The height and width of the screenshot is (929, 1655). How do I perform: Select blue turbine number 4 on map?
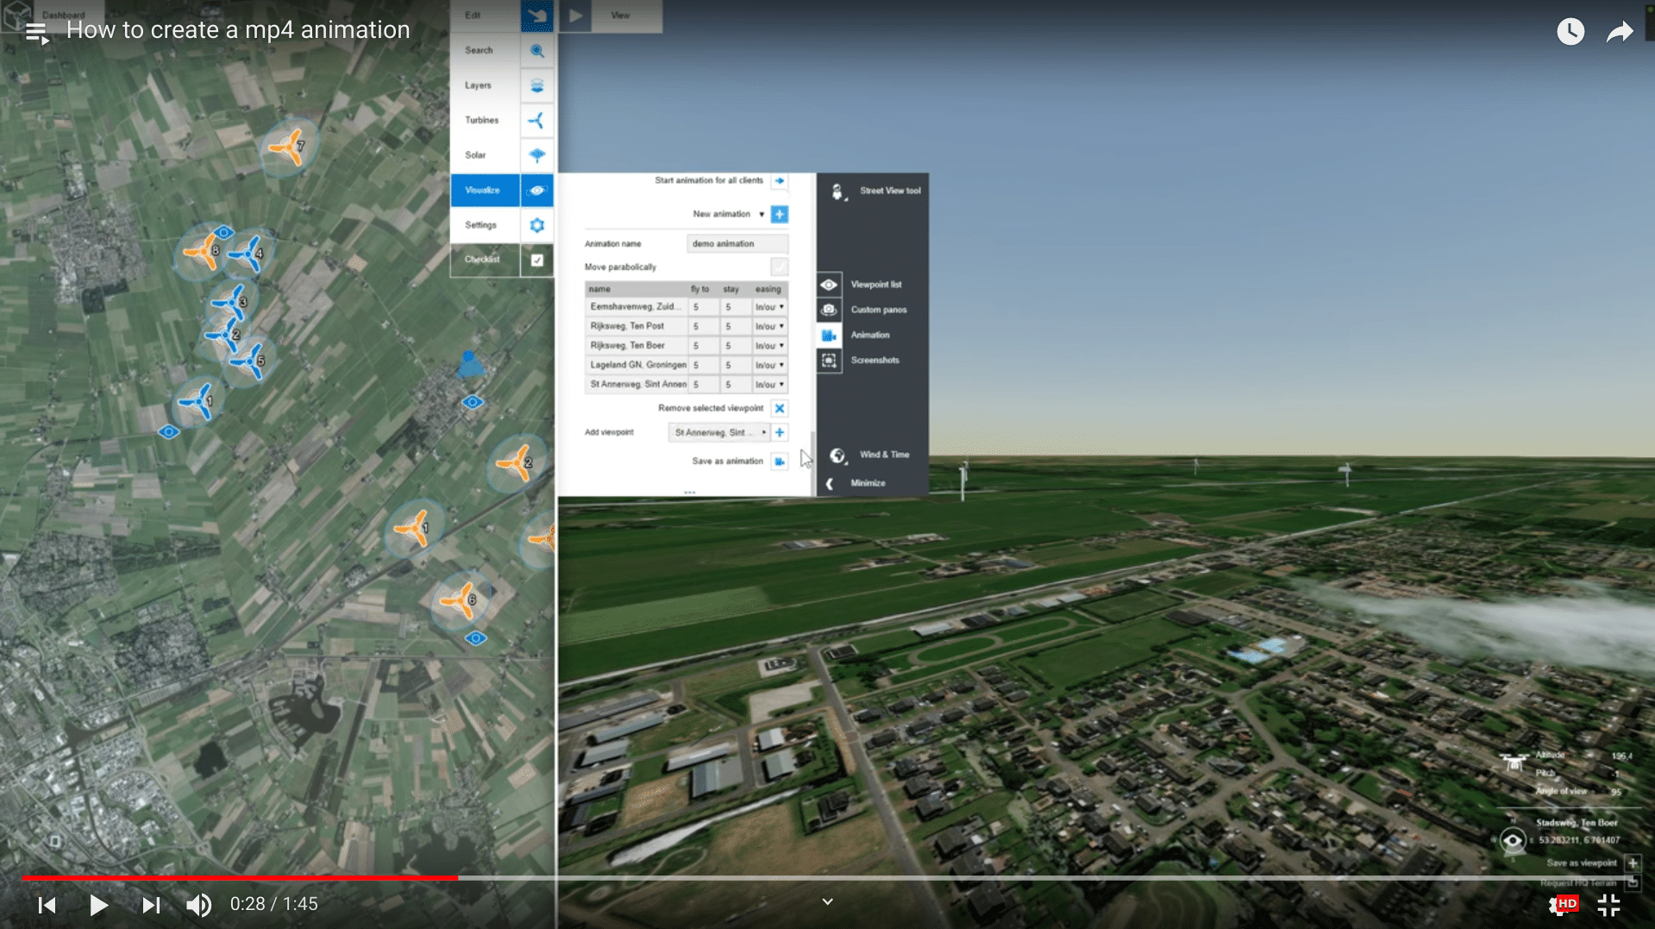pyautogui.click(x=249, y=254)
